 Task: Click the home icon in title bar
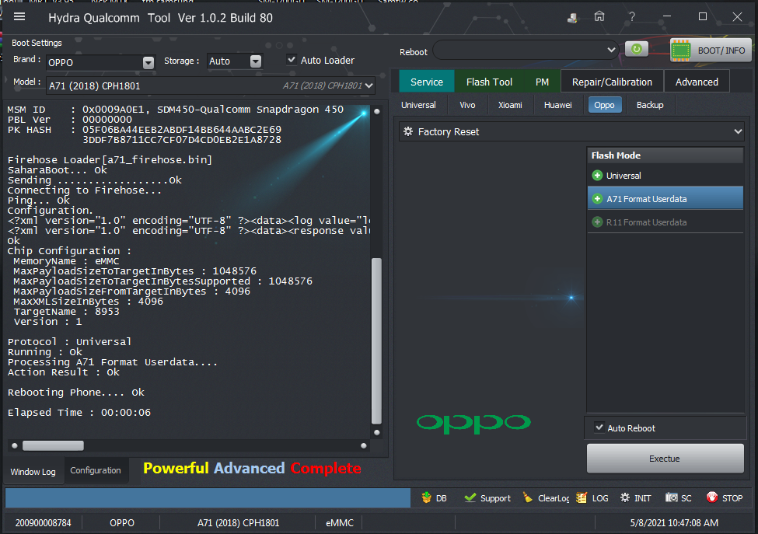(x=599, y=17)
